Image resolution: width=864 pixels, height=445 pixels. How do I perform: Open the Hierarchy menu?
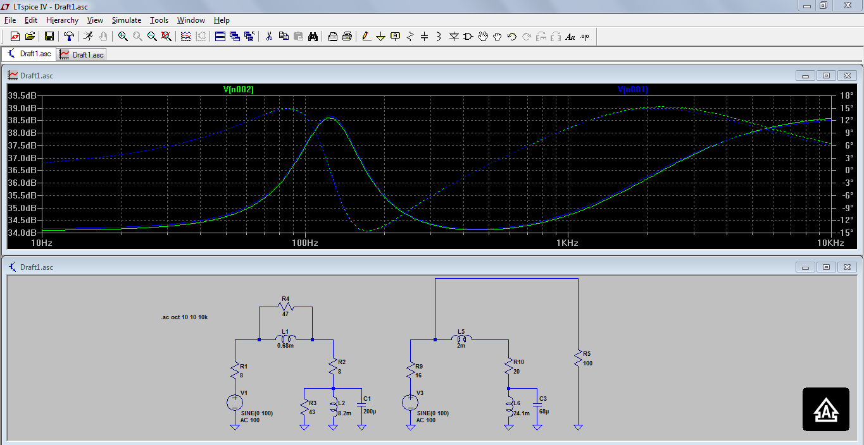tap(62, 20)
